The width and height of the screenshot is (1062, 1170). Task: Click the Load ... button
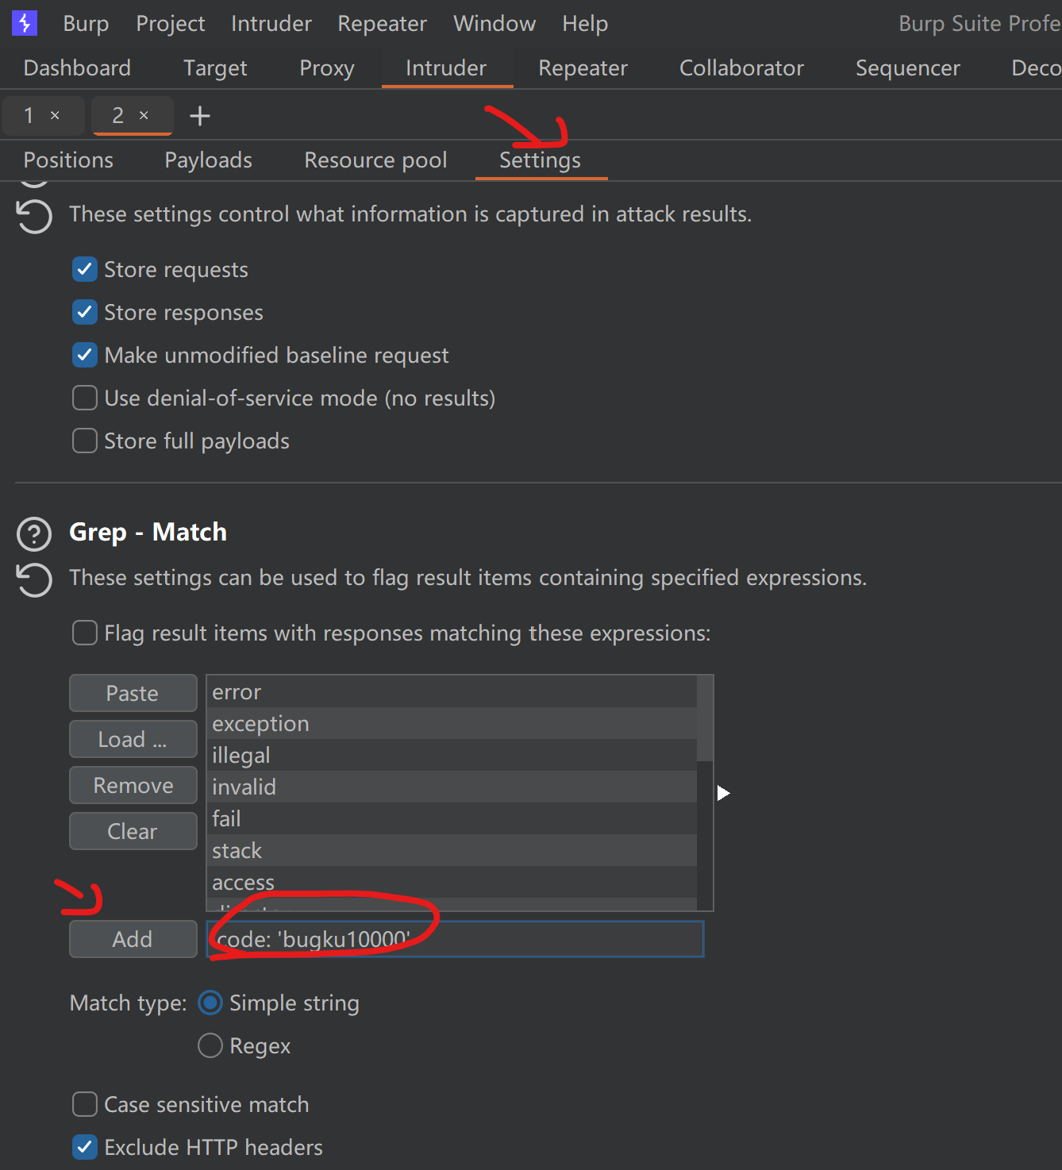133,740
